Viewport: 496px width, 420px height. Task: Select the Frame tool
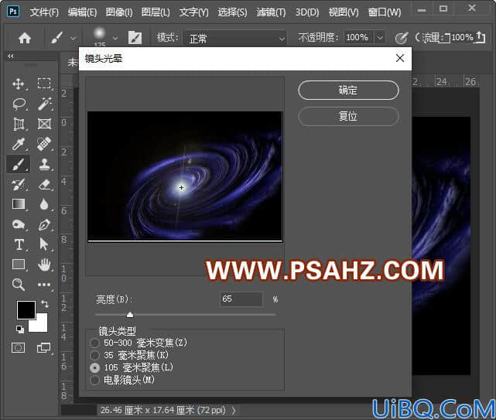click(x=44, y=124)
